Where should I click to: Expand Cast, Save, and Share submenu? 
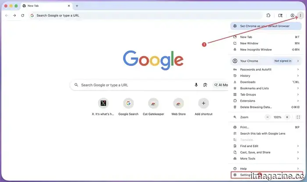[266, 152]
